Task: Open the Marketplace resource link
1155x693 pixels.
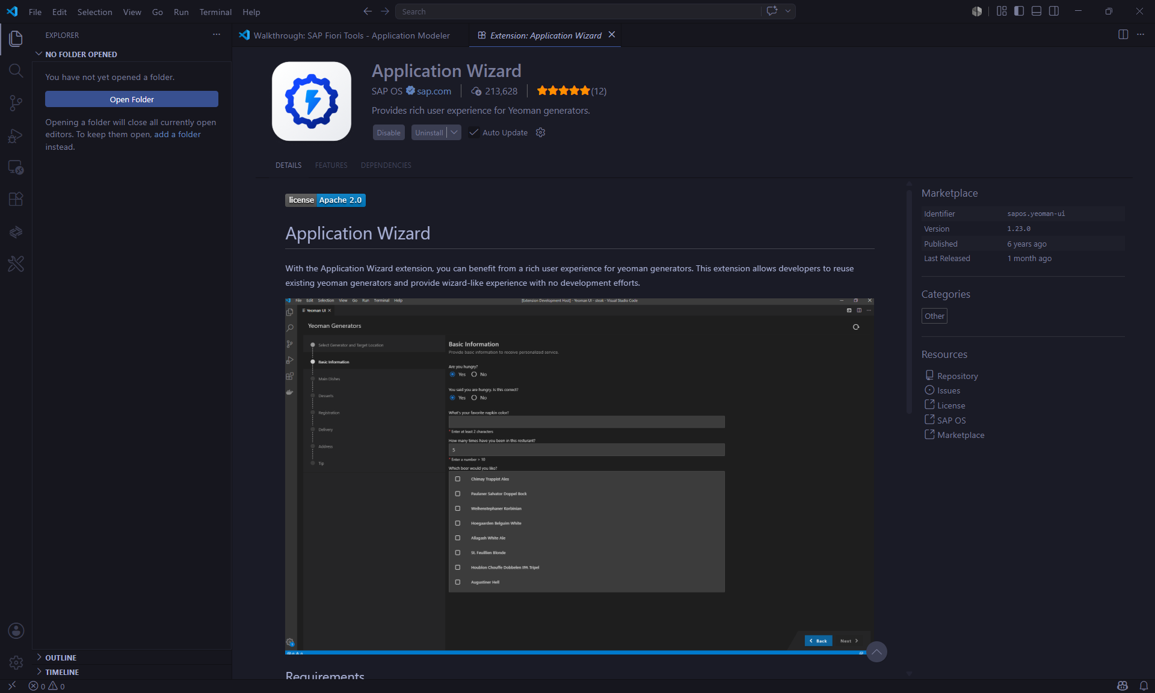Action: (960, 435)
